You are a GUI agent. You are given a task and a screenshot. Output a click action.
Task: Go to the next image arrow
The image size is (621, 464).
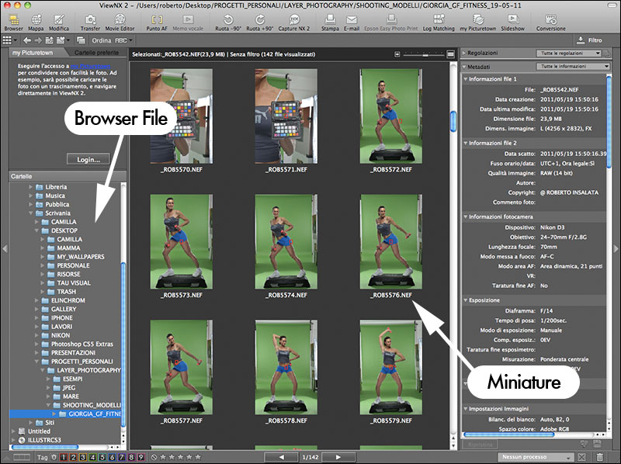pyautogui.click(x=338, y=457)
